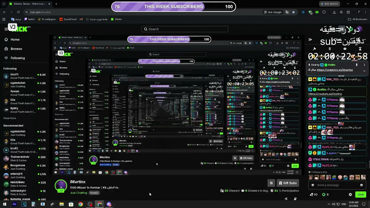The width and height of the screenshot is (370, 208).
Task: Open the Kick hamburger menu
Action: click(x=6, y=29)
